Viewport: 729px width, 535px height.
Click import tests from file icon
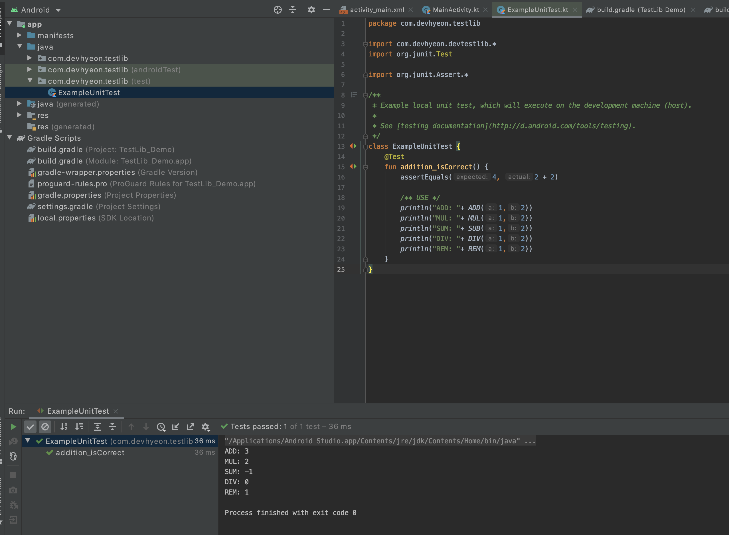175,427
